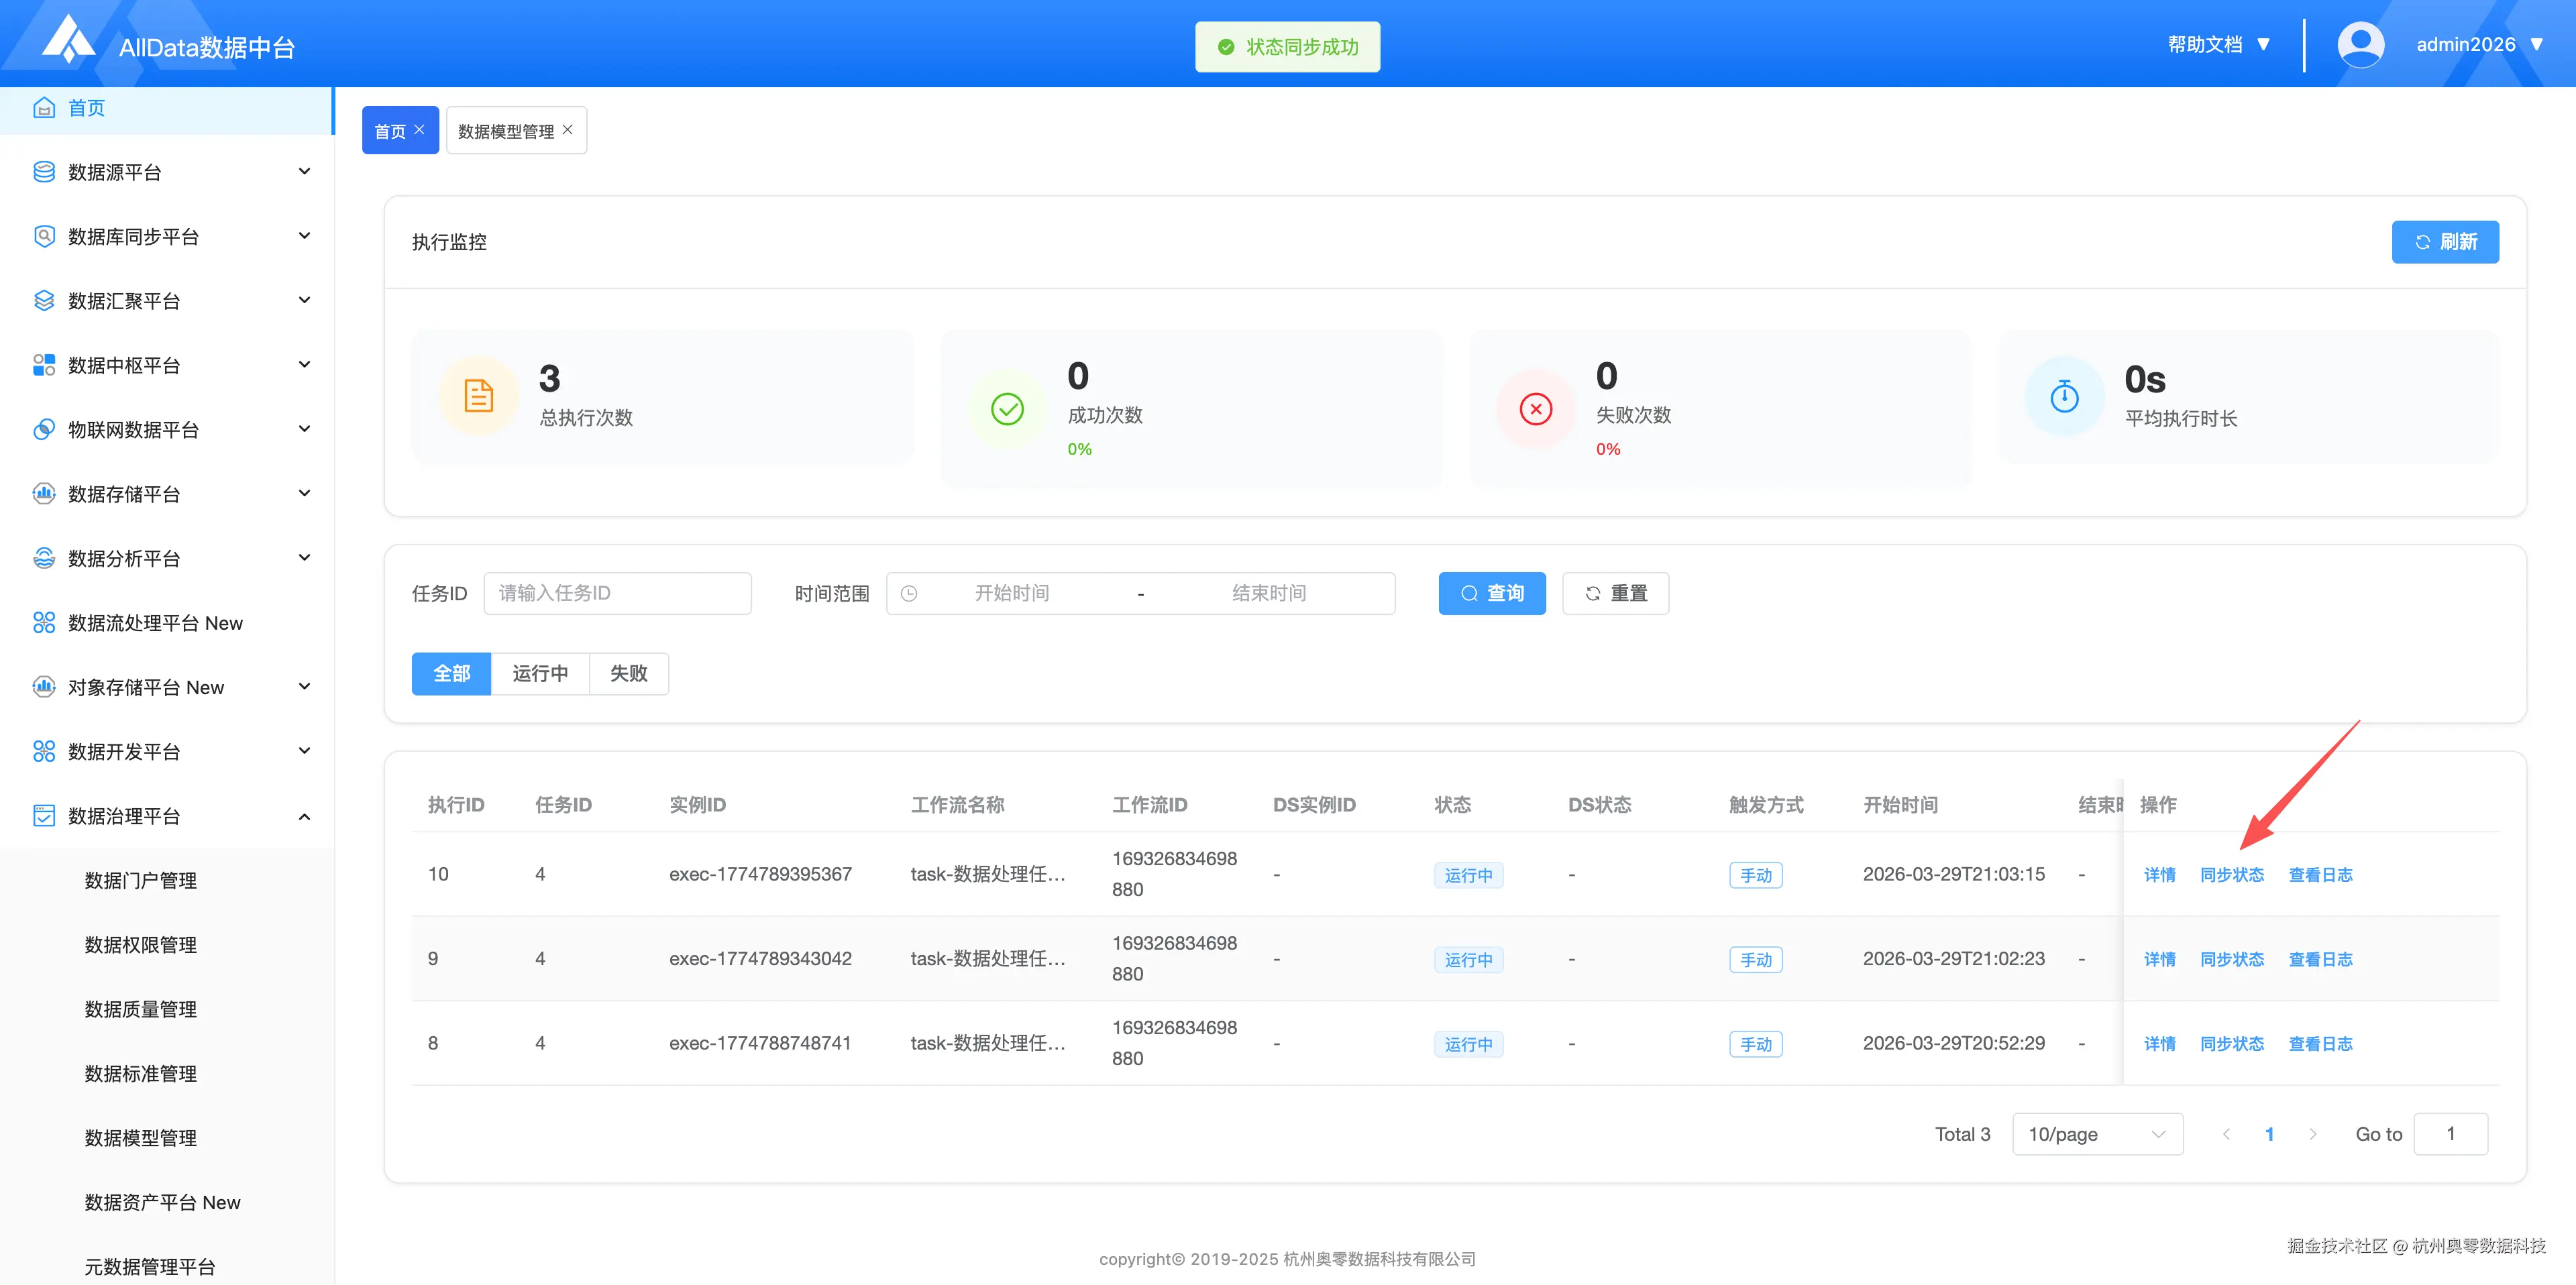The image size is (2576, 1285).
Task: Expand the 数据开发平台 menu
Action: pos(304,751)
